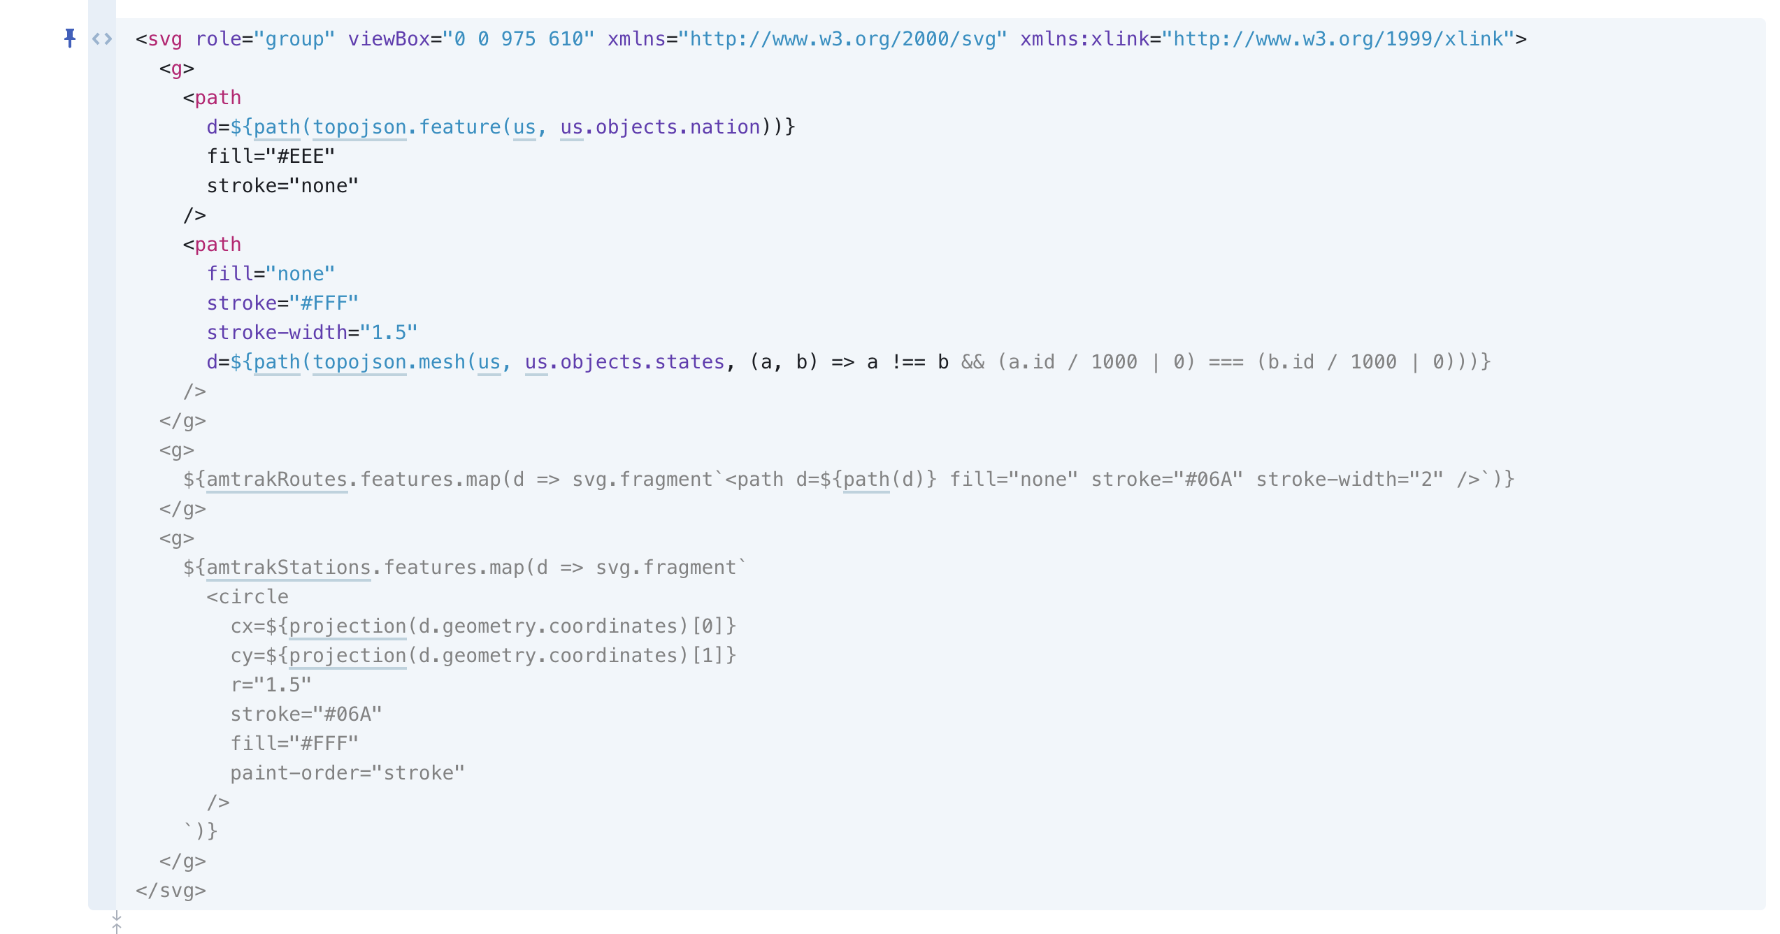Viewport: 1780px width, 934px height.
Task: Click the underlined us before objects.nation
Action: coord(571,127)
